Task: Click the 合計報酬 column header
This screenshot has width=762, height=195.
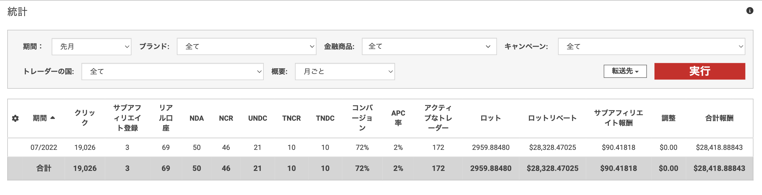Action: point(719,118)
